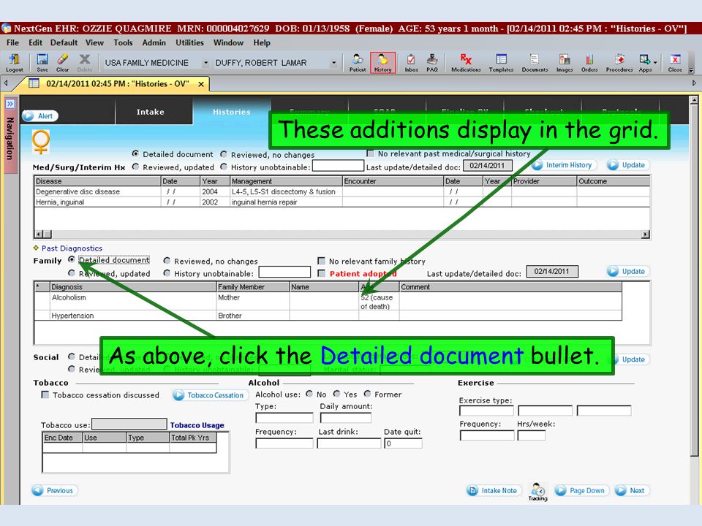This screenshot has height=526, width=702.
Task: Open the PAQ toolbar icon
Action: tap(432, 63)
